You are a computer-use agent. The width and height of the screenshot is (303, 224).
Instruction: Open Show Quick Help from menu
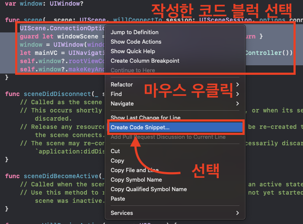(x=175, y=51)
